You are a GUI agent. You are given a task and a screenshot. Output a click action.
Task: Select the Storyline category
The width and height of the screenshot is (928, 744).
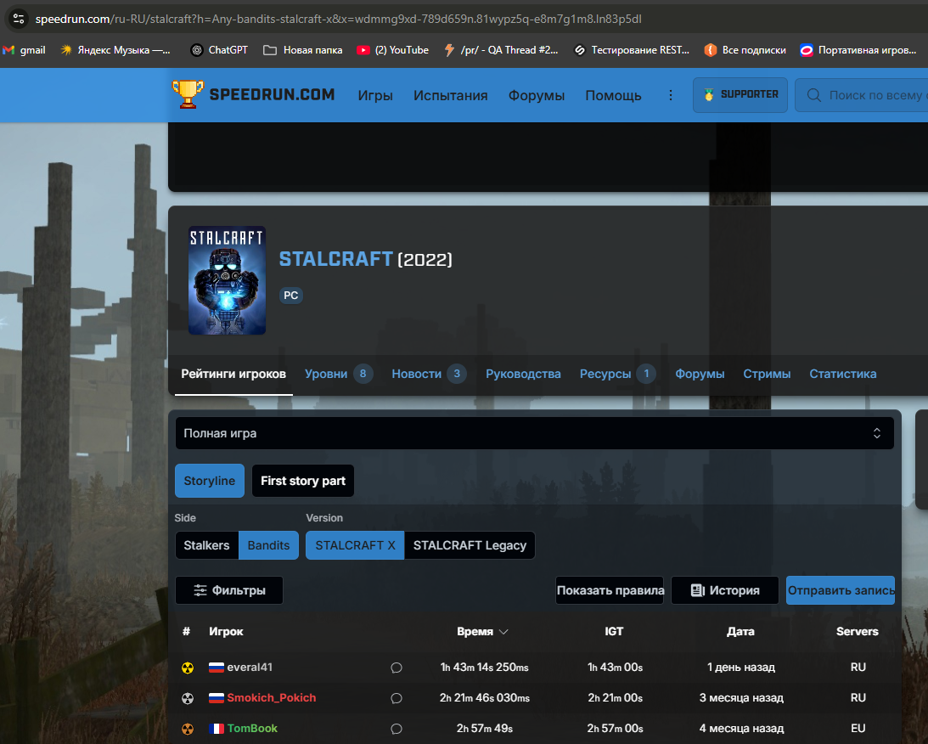click(210, 481)
